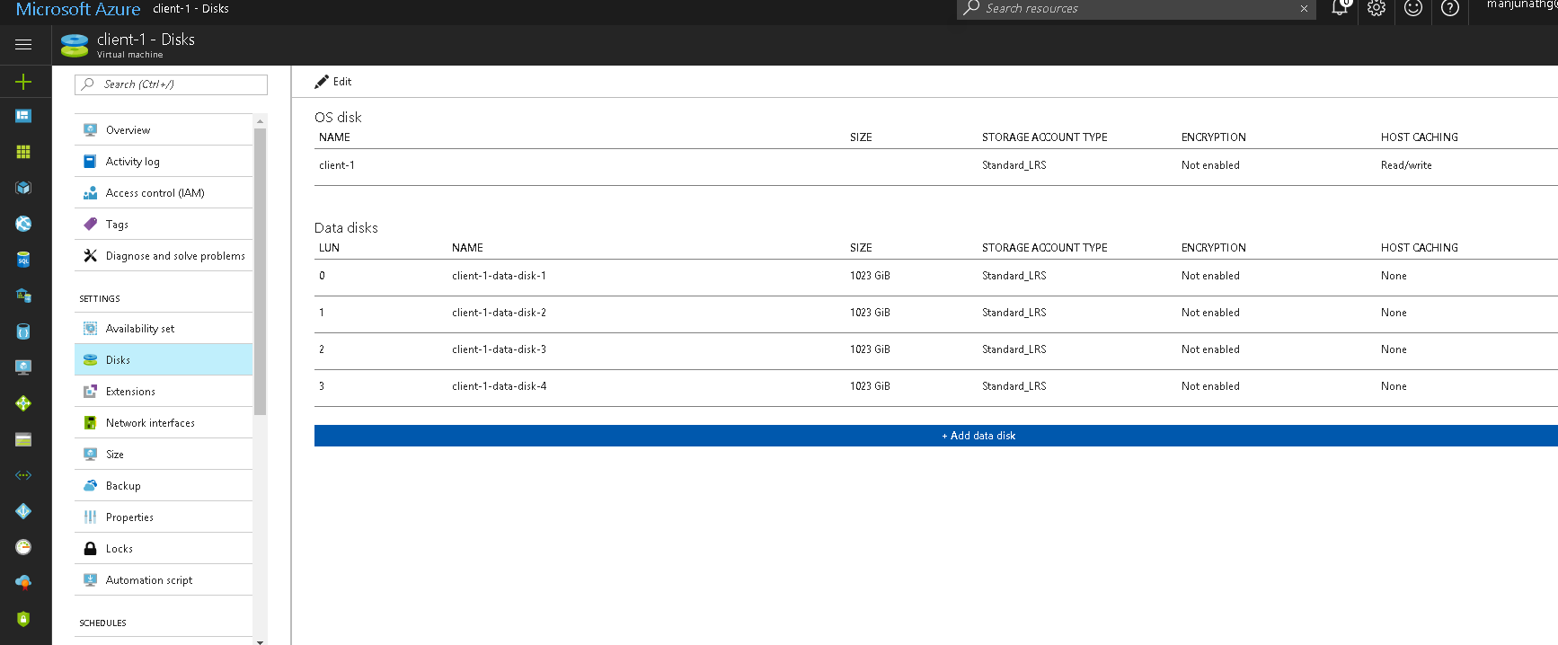
Task: Select OS disk row client-1
Action: [x=936, y=166]
